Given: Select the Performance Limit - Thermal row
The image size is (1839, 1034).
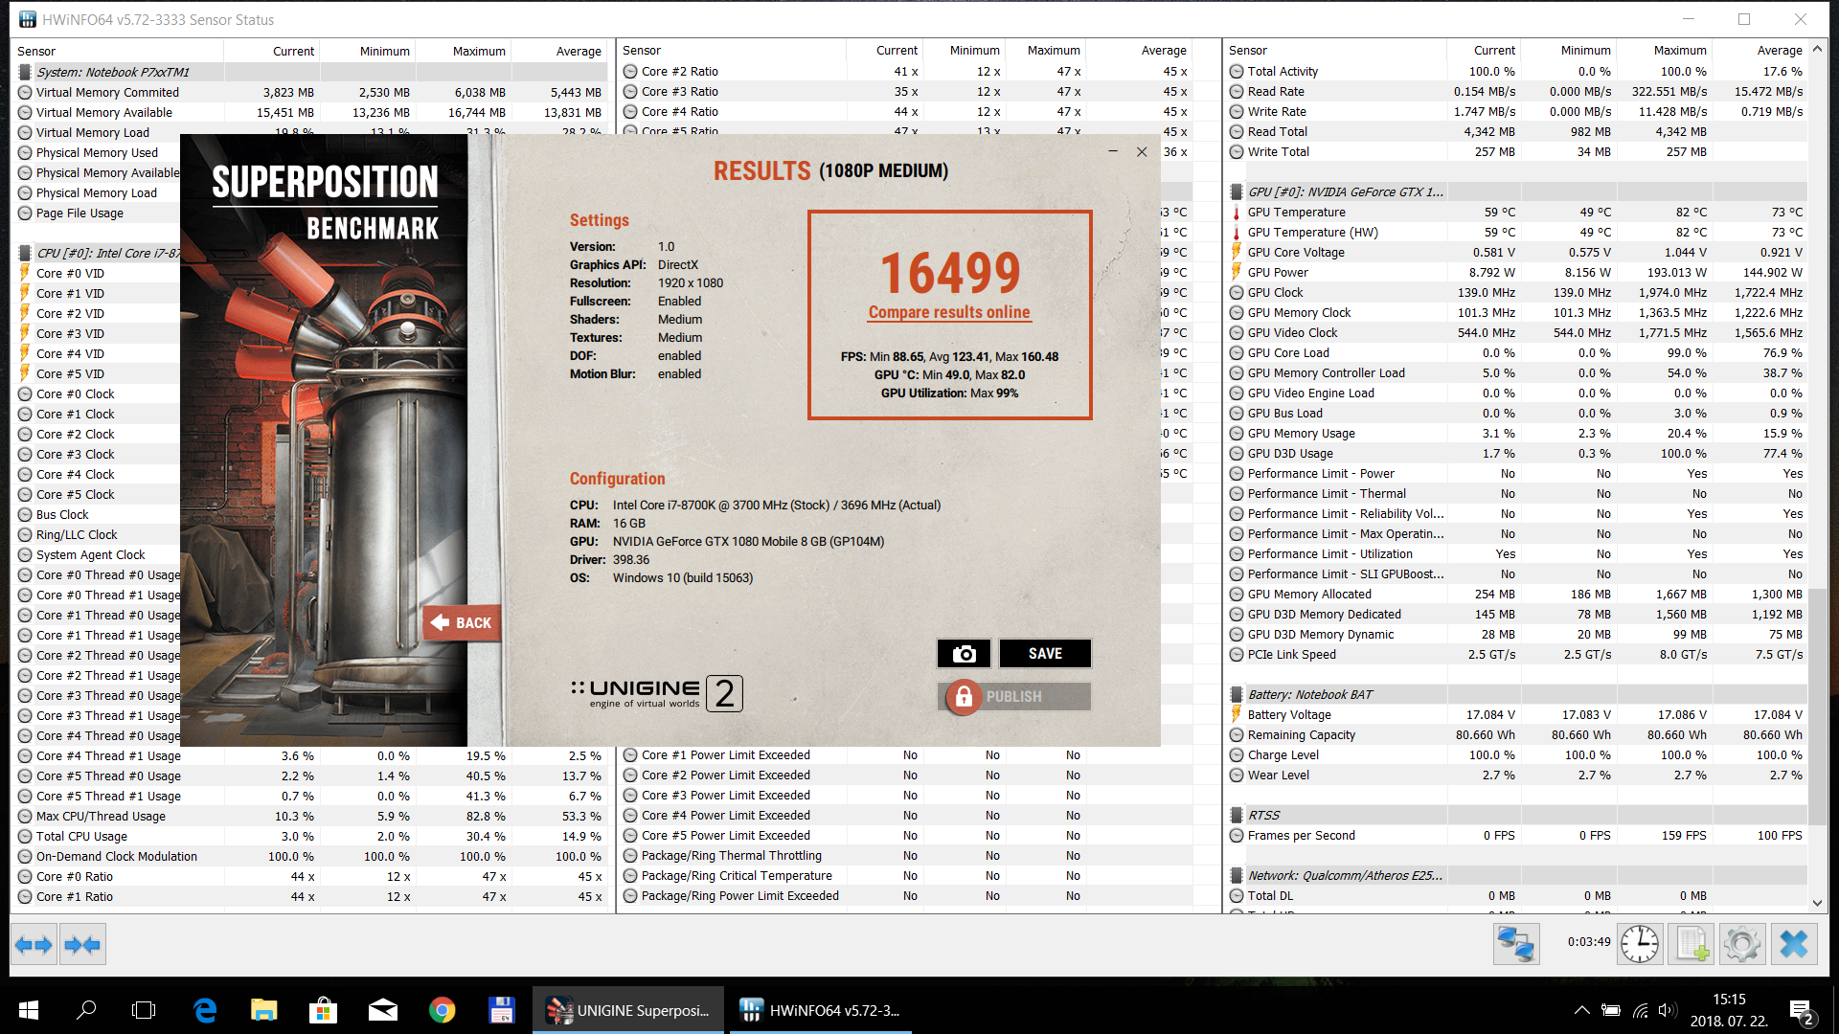Looking at the screenshot, I should pyautogui.click(x=1517, y=494).
